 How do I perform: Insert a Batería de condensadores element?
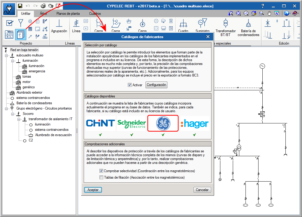coord(248,28)
